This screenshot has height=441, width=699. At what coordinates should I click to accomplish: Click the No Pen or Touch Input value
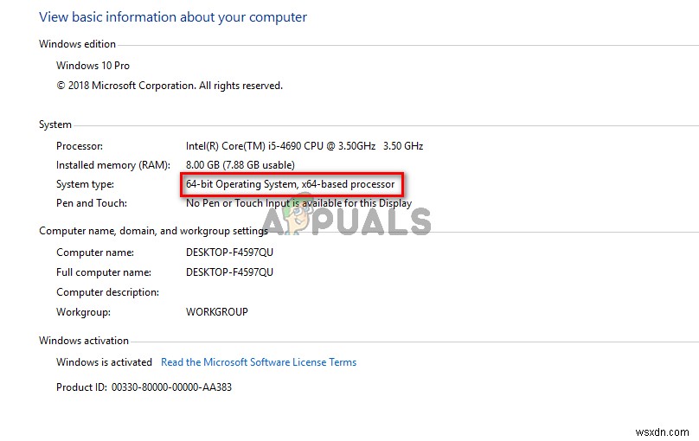(x=298, y=203)
